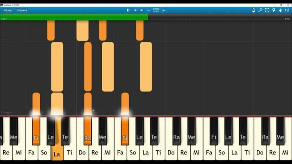292x164 pixels.
Task: Enable the loop icon
Action: [x=287, y=10]
